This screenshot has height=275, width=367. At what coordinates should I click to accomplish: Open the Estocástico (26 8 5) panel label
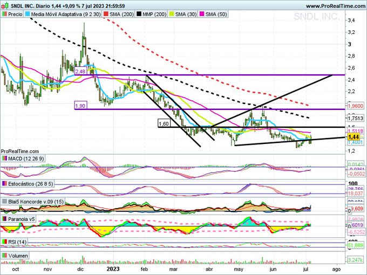(x=30, y=184)
